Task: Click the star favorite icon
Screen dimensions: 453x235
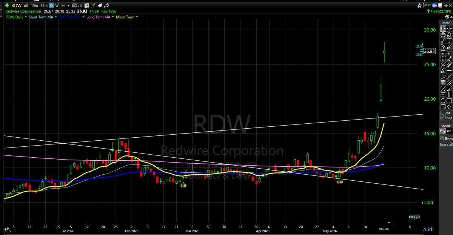Action: pos(420,6)
